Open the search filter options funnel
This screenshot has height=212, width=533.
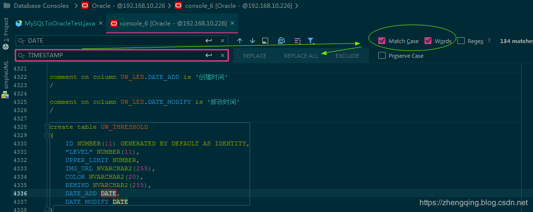(x=310, y=41)
